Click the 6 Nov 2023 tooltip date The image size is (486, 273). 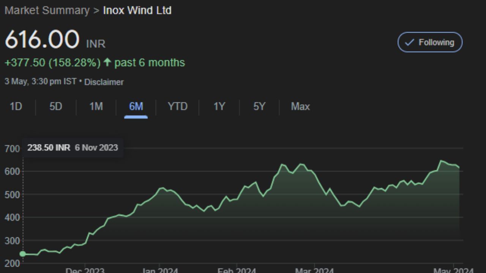96,147
